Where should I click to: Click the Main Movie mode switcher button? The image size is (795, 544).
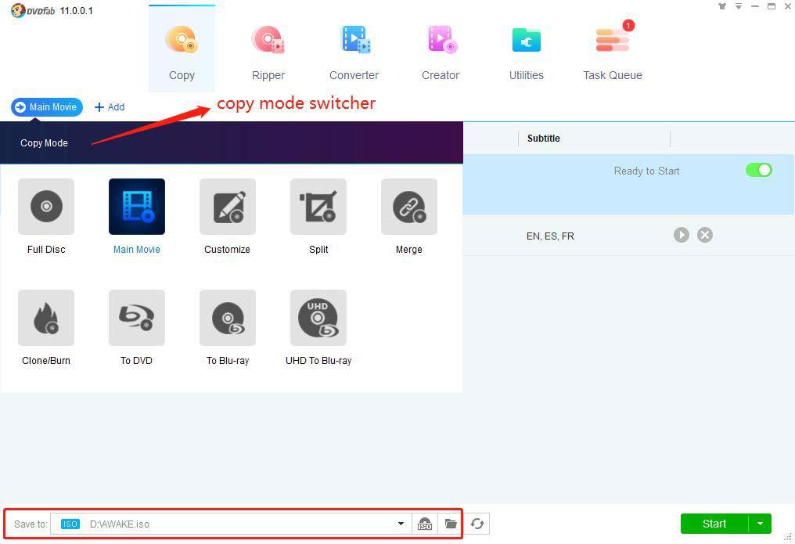[47, 107]
